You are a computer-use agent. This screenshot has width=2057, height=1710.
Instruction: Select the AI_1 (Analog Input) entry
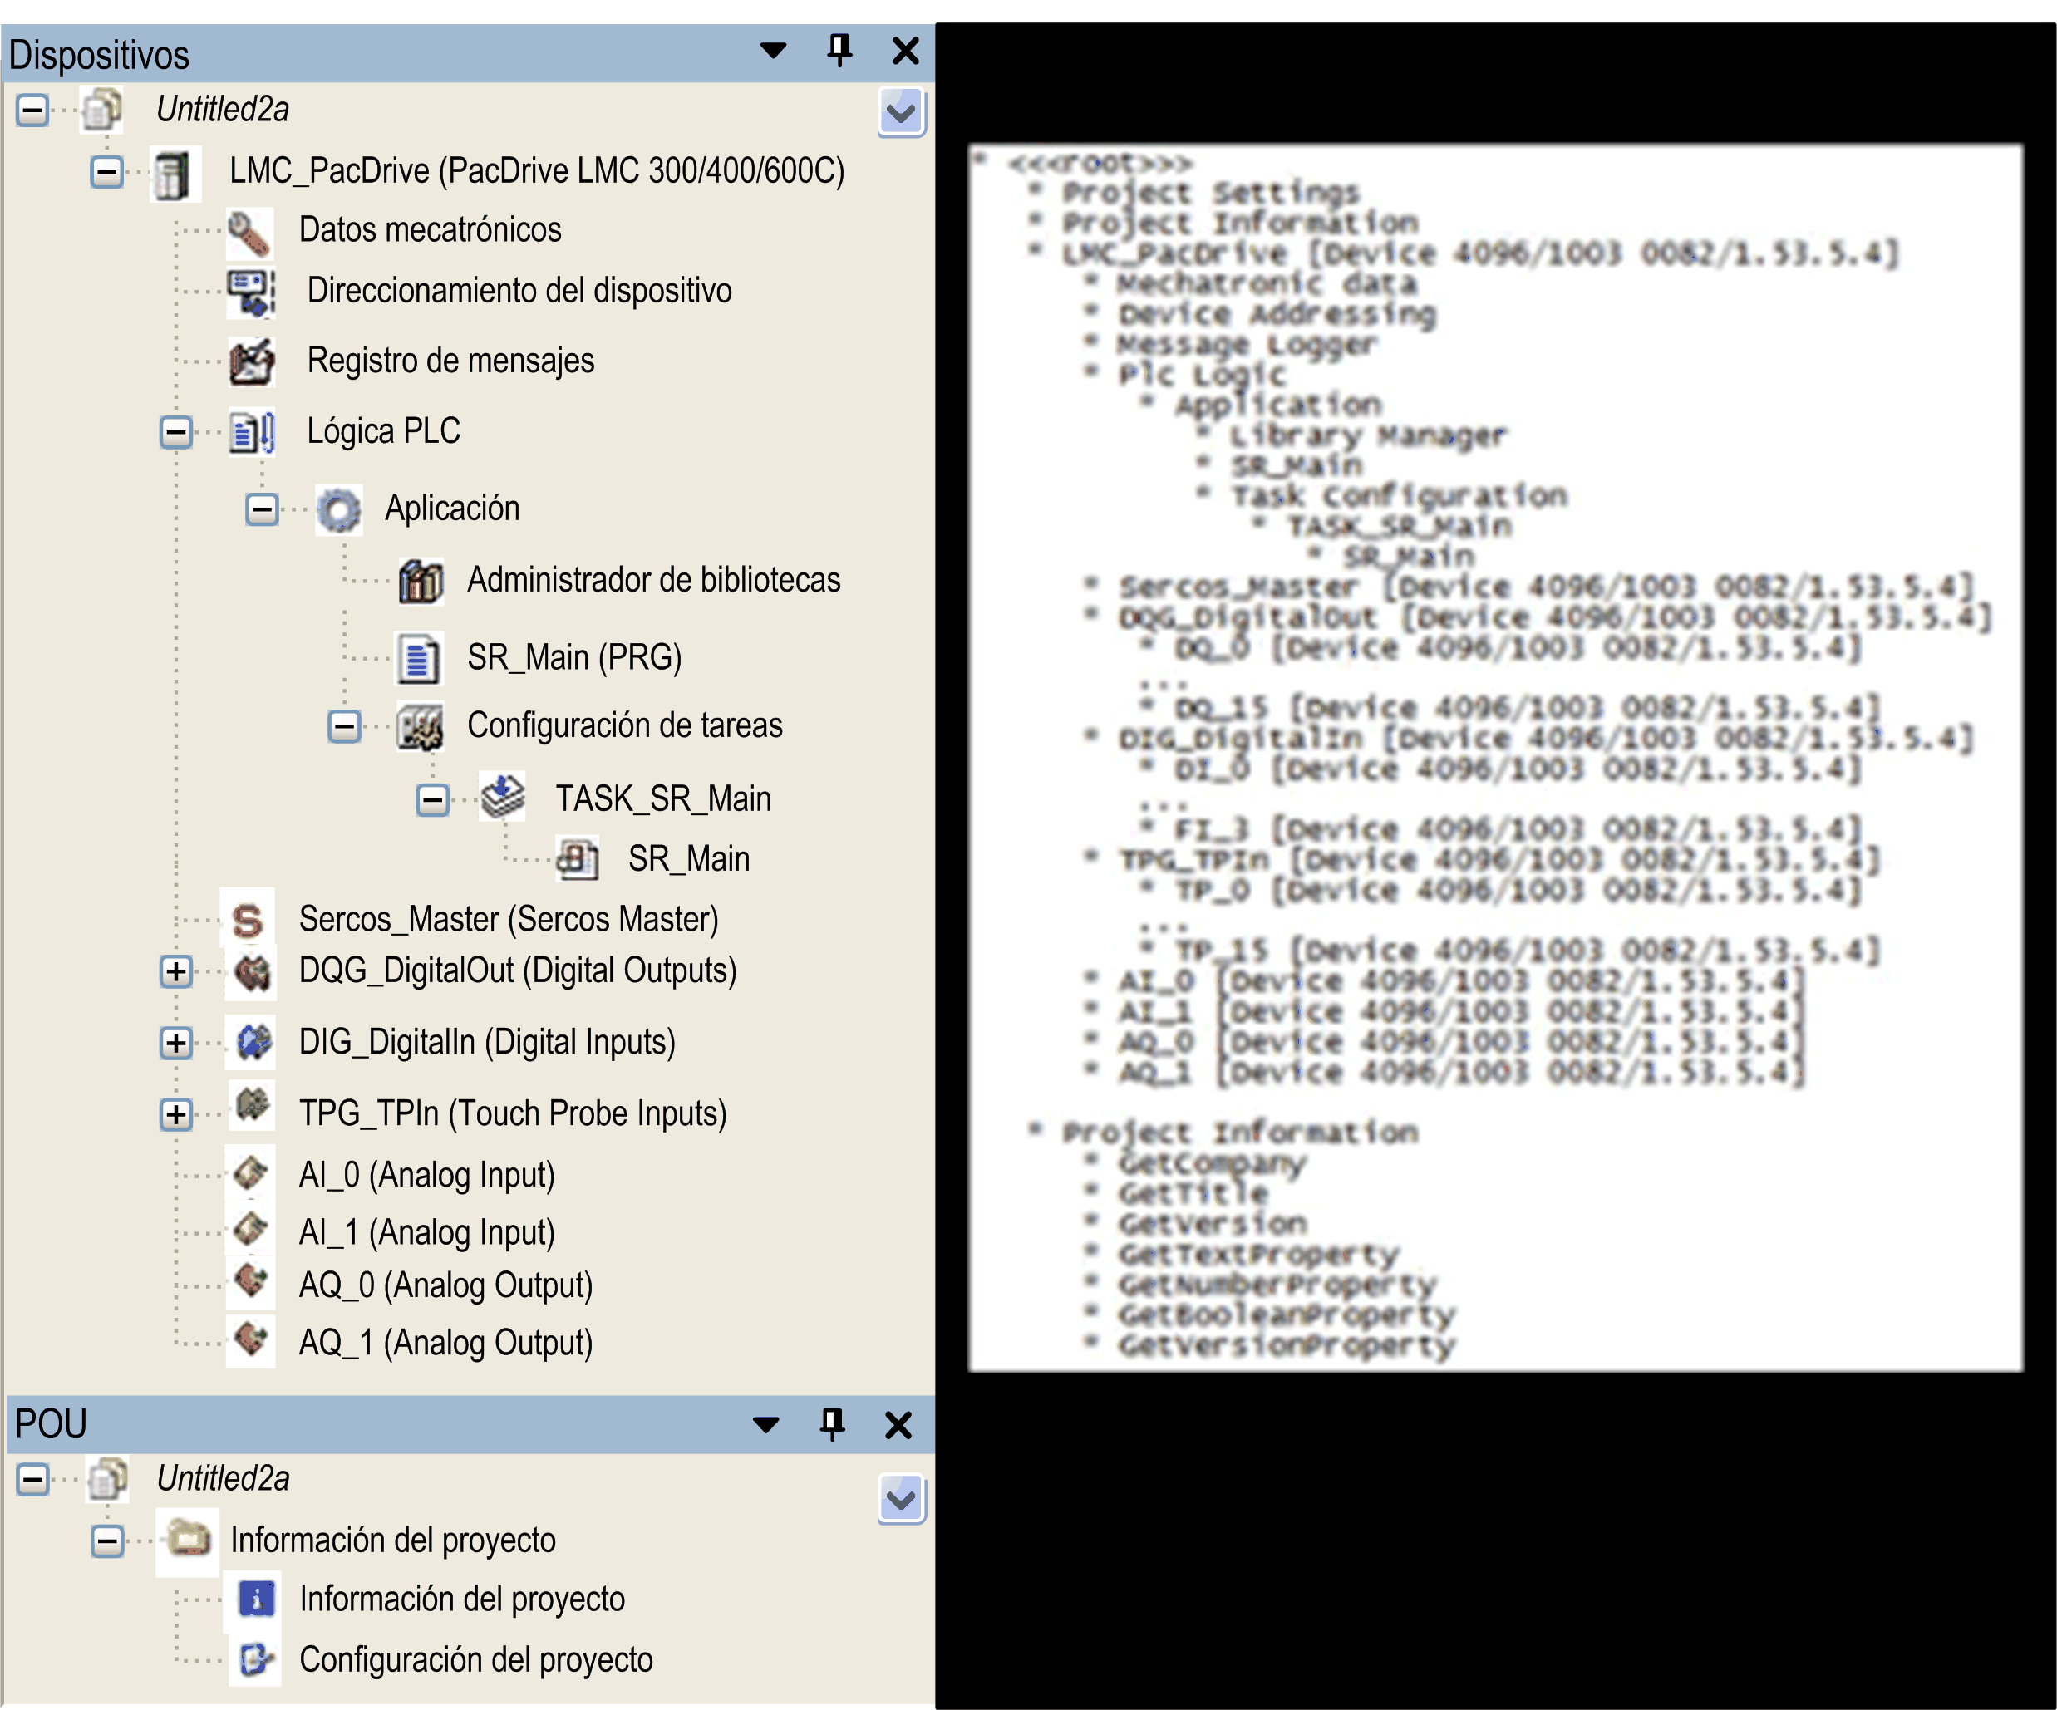426,1232
